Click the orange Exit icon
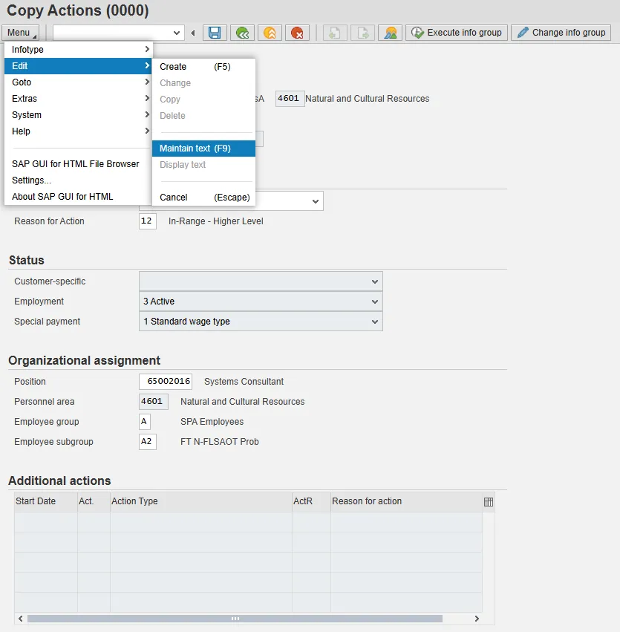Screen dimensions: 620x632 (x=269, y=33)
